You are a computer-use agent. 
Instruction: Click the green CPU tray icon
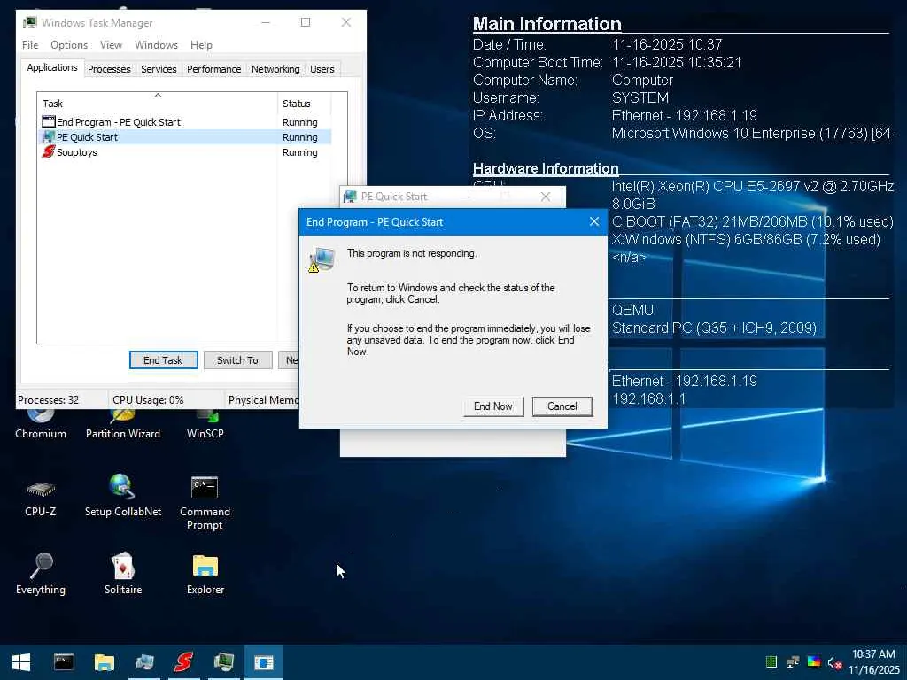pos(771,662)
